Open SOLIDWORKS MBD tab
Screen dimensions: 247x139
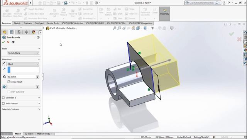coord(95,23)
